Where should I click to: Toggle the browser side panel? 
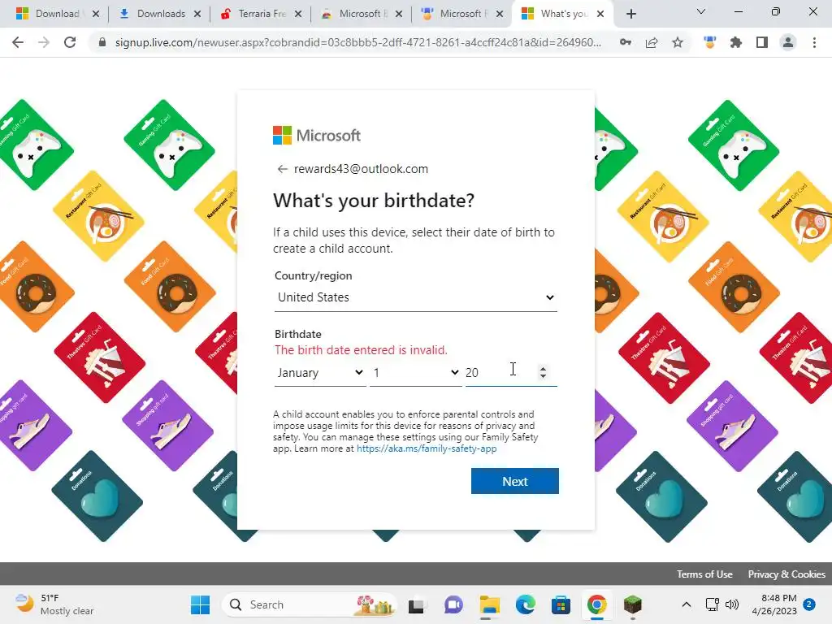tap(762, 42)
